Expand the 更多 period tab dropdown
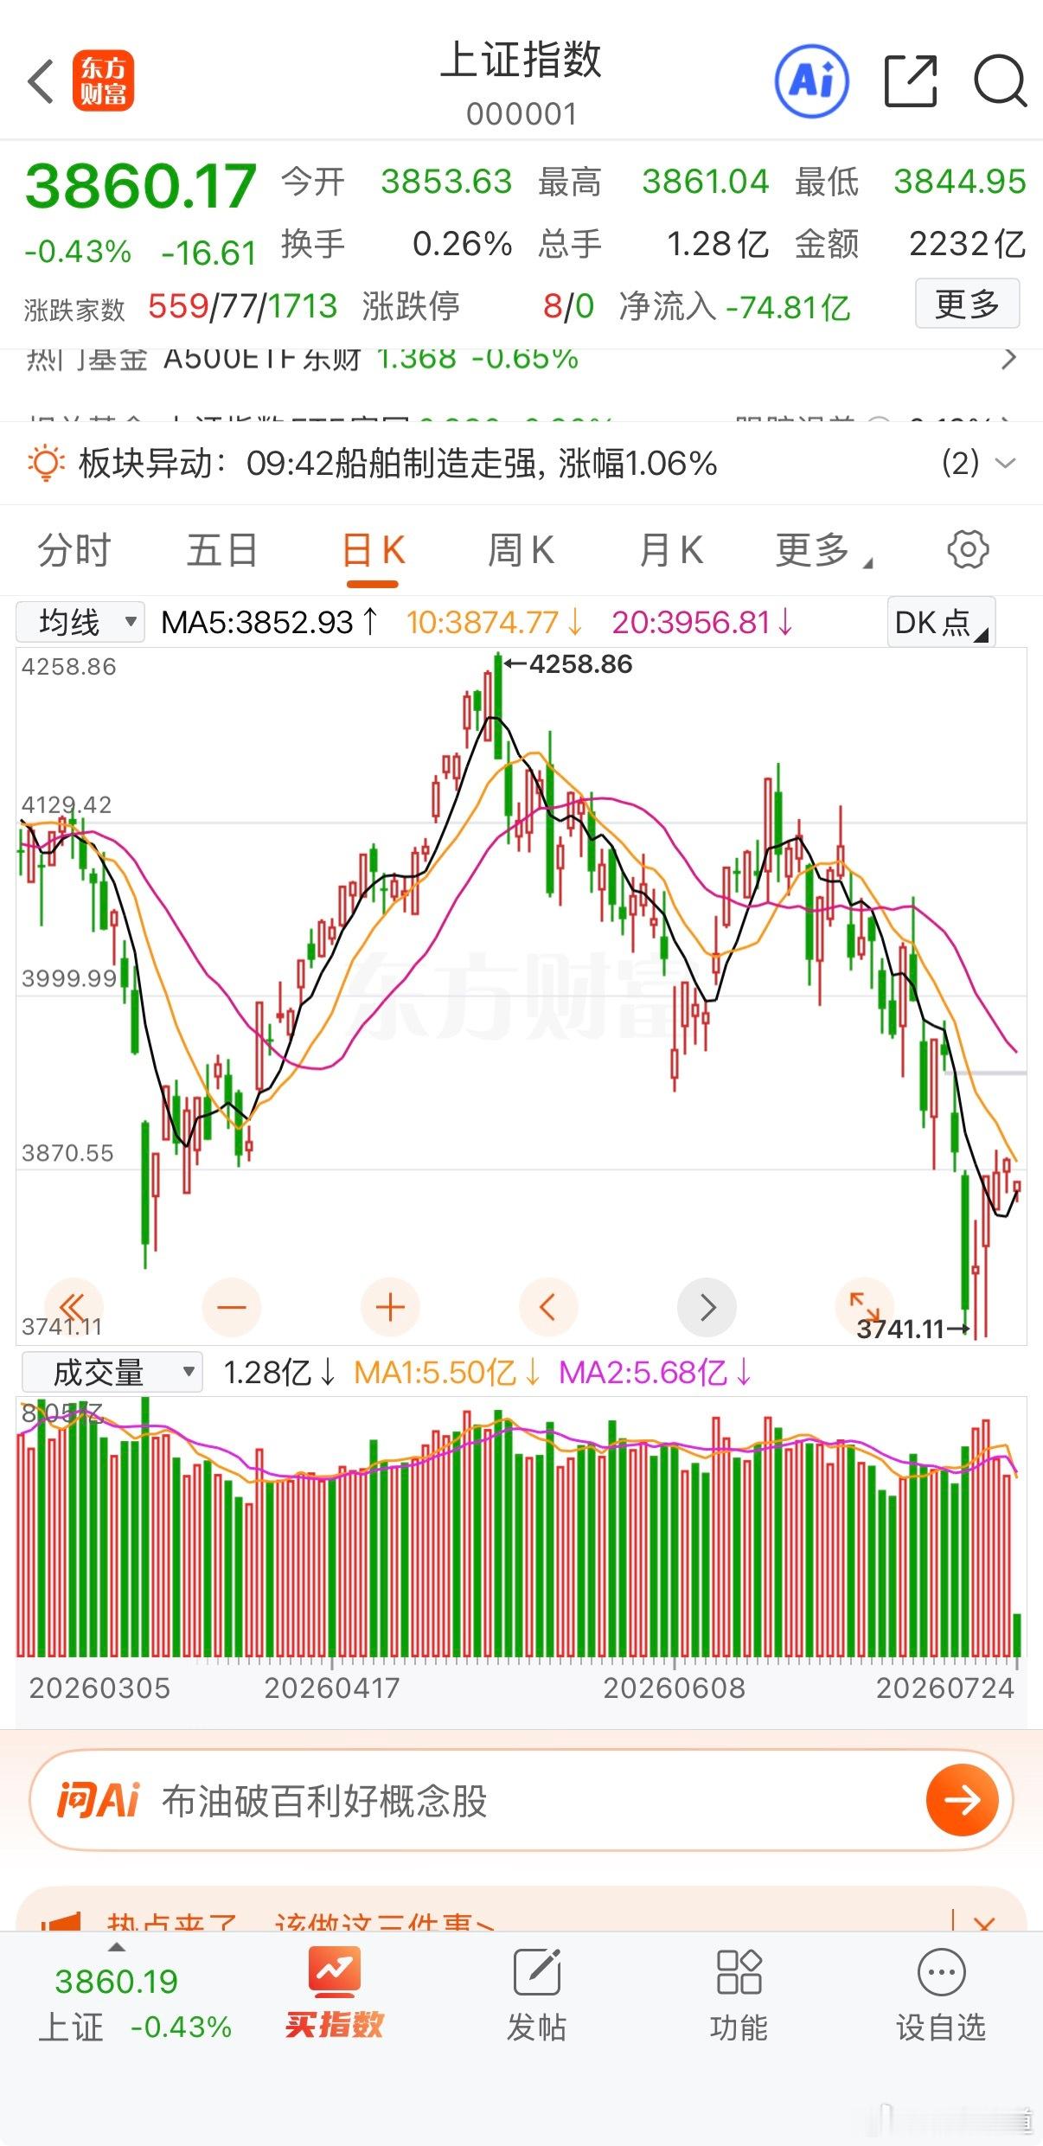 tap(824, 550)
